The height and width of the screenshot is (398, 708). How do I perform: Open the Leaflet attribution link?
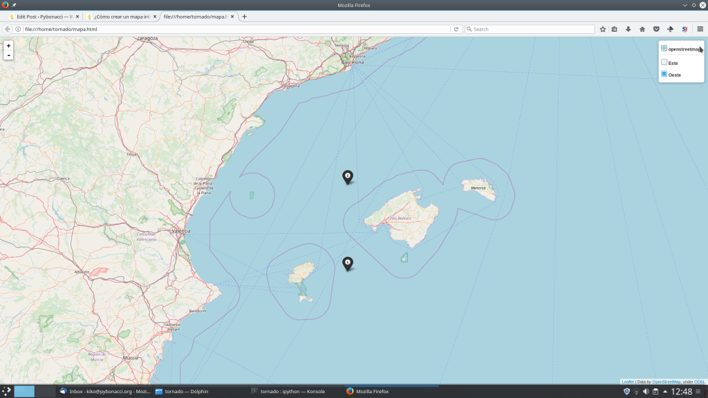click(628, 381)
